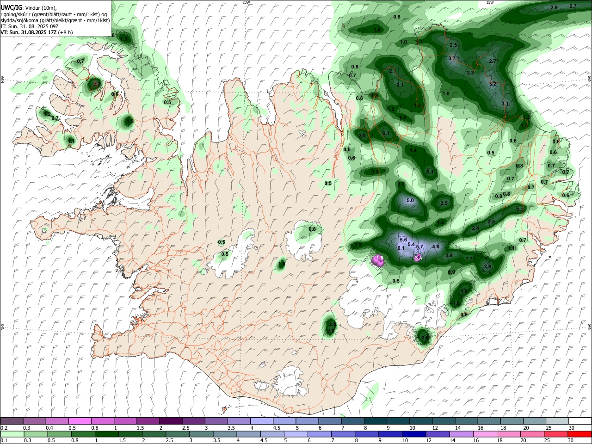
Task: Click the white swatch labeled 30 in upper scale
Action: click(580, 421)
